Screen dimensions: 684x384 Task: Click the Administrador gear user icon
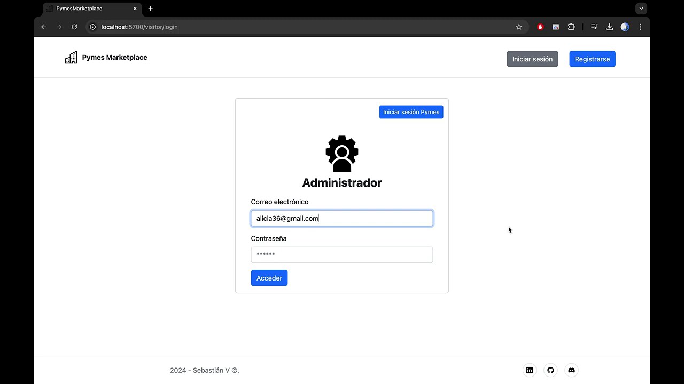342,154
